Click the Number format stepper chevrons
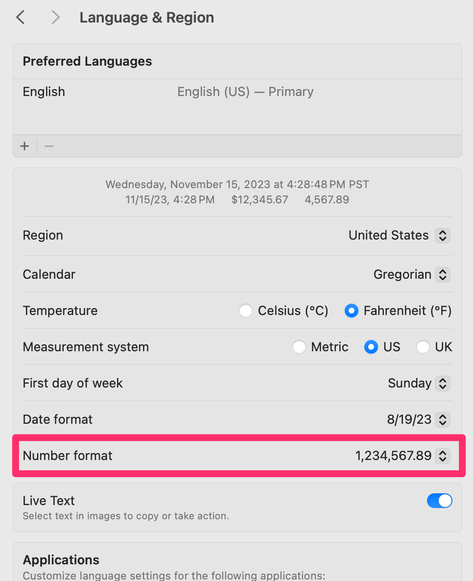 [442, 456]
